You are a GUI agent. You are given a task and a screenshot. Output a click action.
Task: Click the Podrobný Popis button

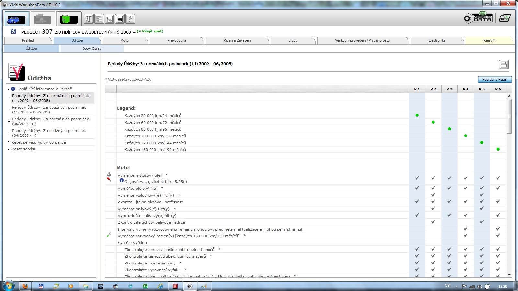[494, 79]
